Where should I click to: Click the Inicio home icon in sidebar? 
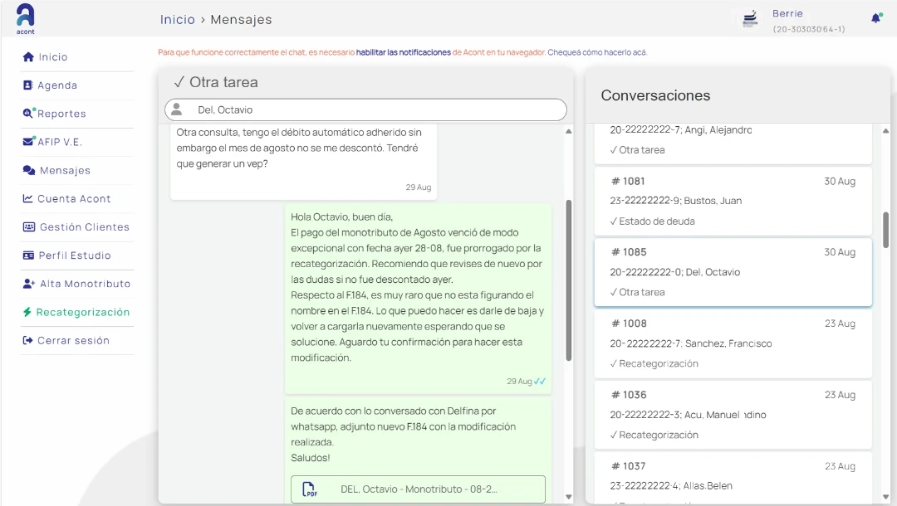coord(28,57)
